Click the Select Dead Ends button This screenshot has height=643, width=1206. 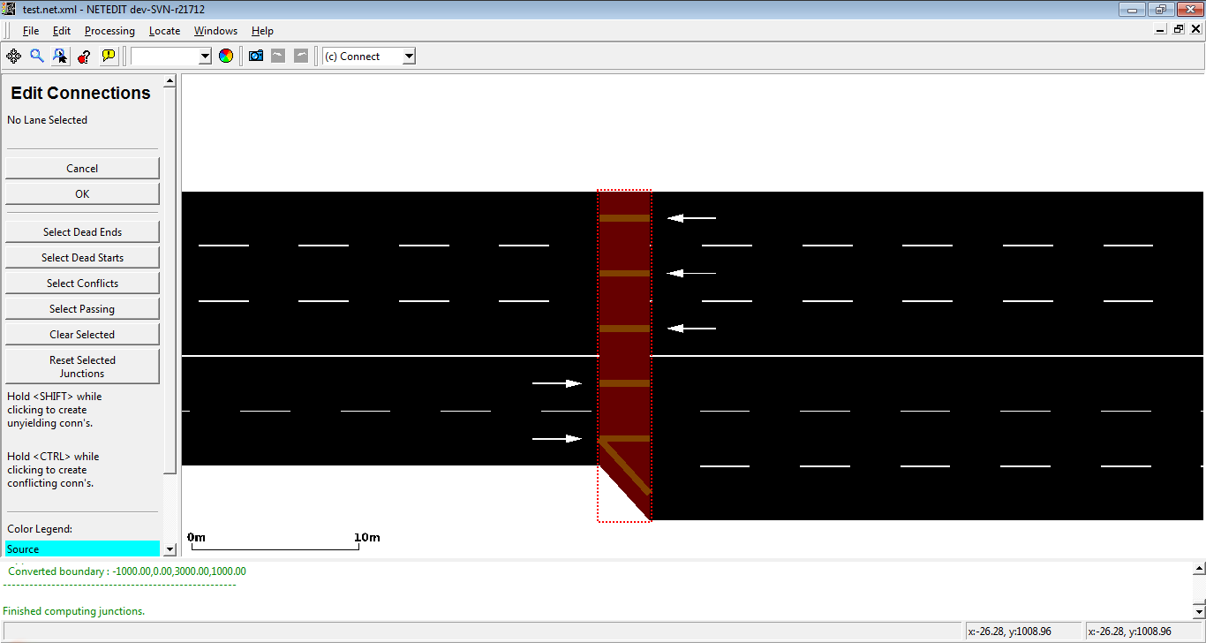tap(82, 232)
